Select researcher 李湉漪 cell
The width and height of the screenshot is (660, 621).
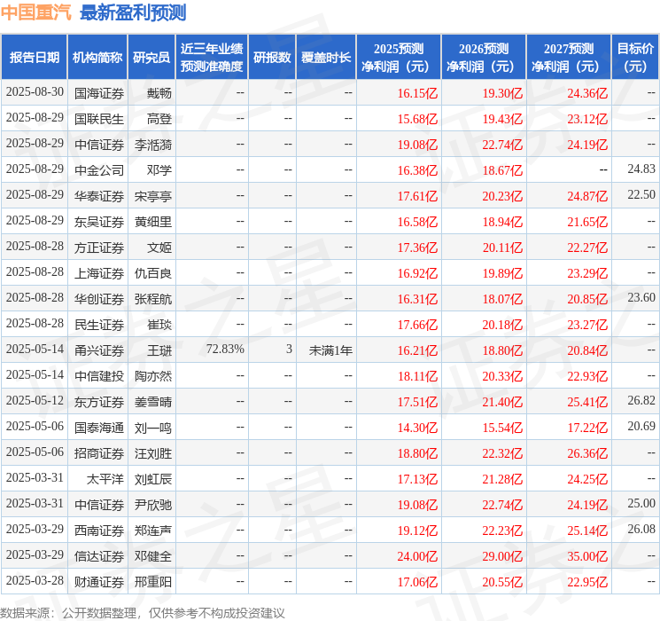153,145
